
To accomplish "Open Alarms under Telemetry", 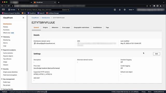I will [x=5, y=43].
